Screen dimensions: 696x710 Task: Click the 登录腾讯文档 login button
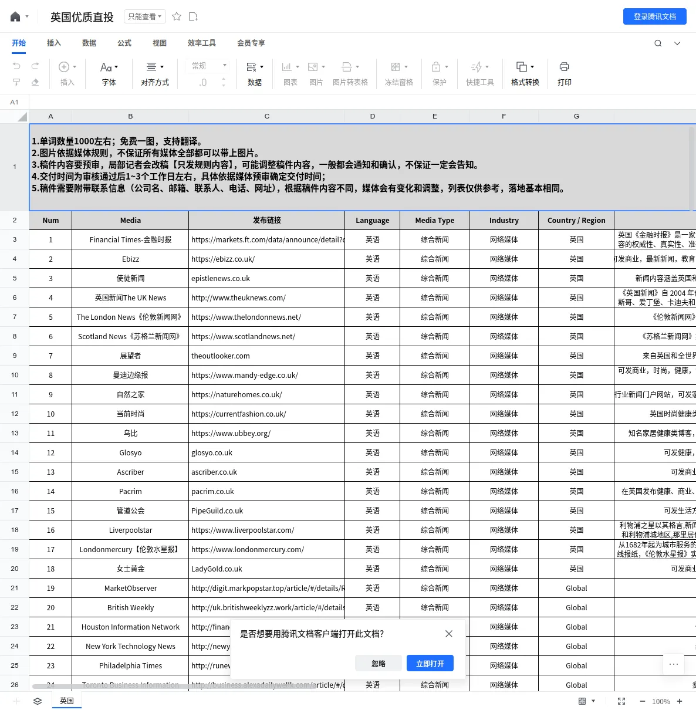pyautogui.click(x=655, y=16)
